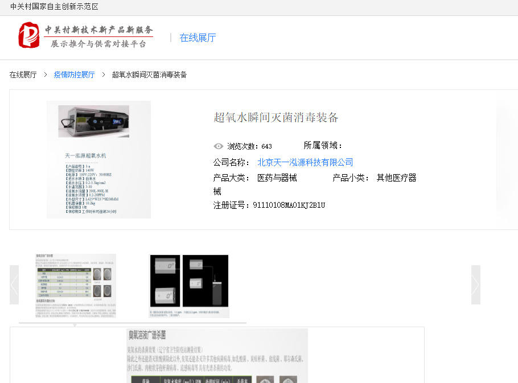The image size is (518, 383).
Task: Click the platform title 中关村新技术新产品新服务
Action: [99, 30]
